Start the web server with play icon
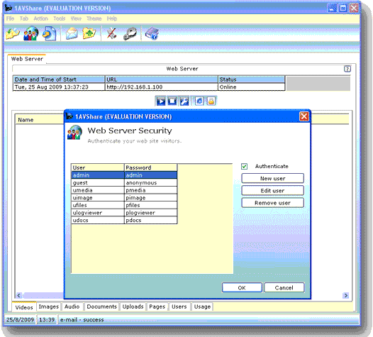373x337 pixels. click(161, 101)
